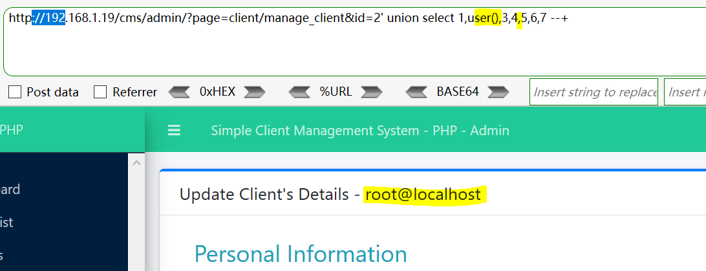This screenshot has height=271, width=706.
Task: Click the %URL label
Action: [336, 92]
